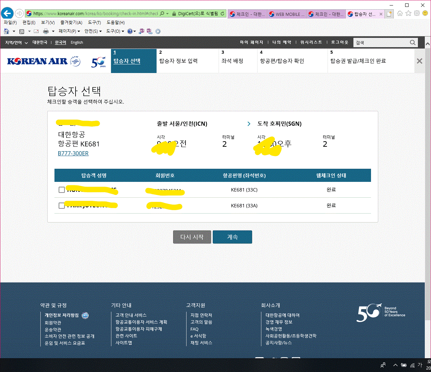Open a new browser tab

pyautogui.click(x=389, y=14)
